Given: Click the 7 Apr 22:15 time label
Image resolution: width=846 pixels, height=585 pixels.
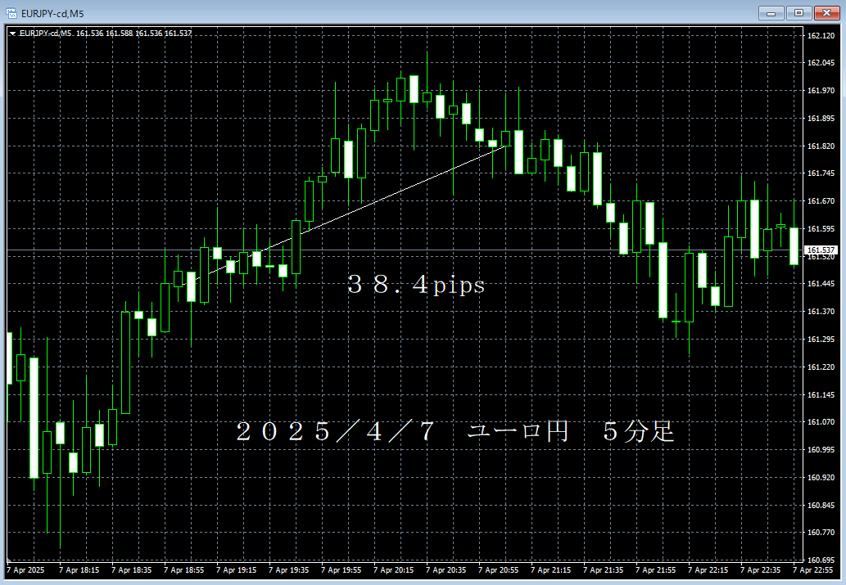Looking at the screenshot, I should coord(708,570).
